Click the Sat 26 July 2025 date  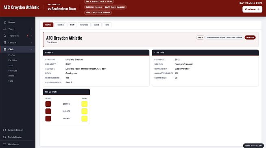251,3
